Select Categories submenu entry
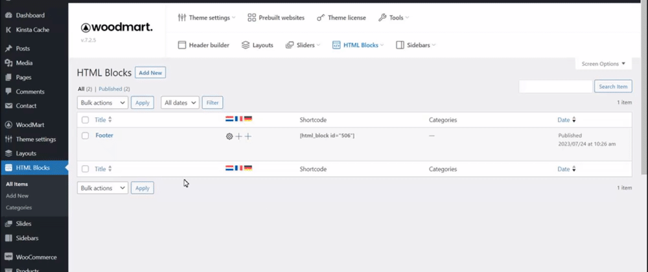Viewport: 648px width, 272px height. click(19, 208)
